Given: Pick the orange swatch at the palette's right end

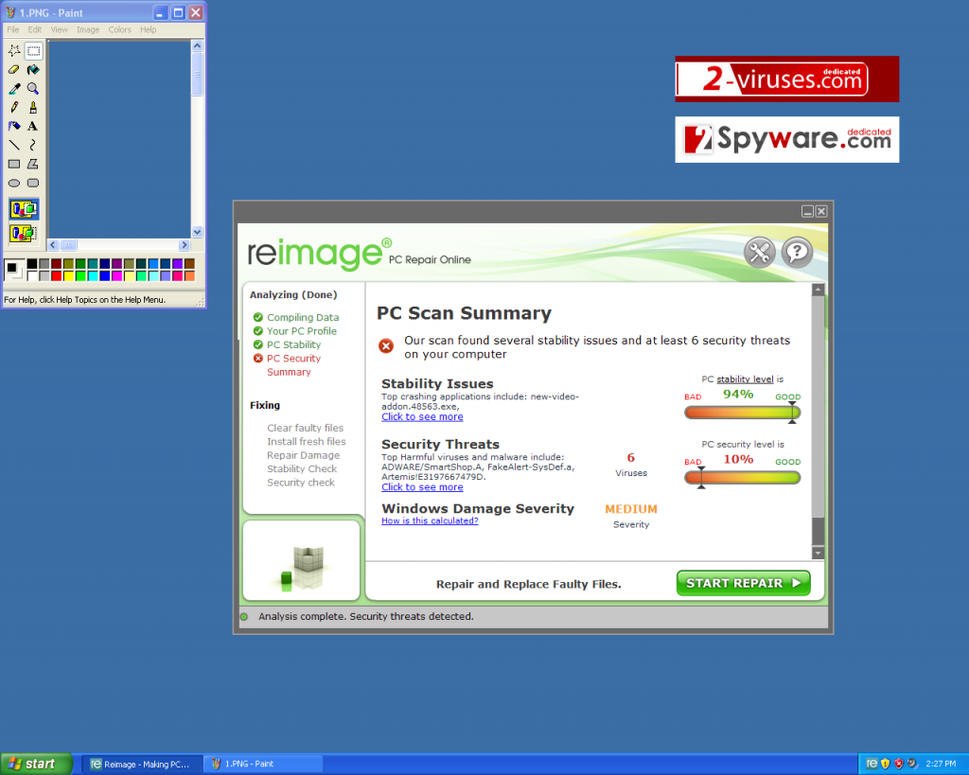Looking at the screenshot, I should coord(189,275).
